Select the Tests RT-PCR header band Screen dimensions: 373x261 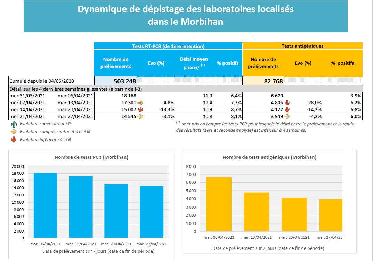coord(168,46)
